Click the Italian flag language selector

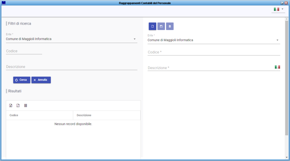(x=277, y=9)
